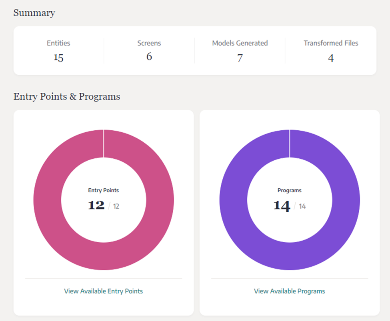
Task: Click the Screens count value 6
Action: [149, 57]
